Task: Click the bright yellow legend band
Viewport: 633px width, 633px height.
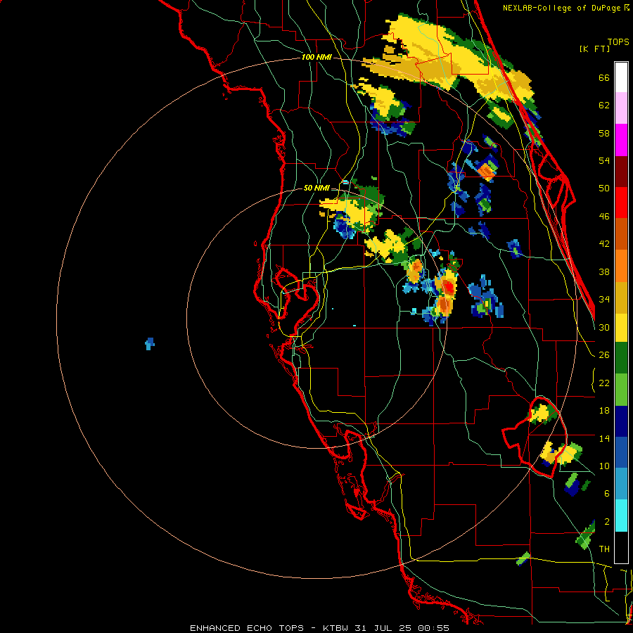Action: point(621,328)
